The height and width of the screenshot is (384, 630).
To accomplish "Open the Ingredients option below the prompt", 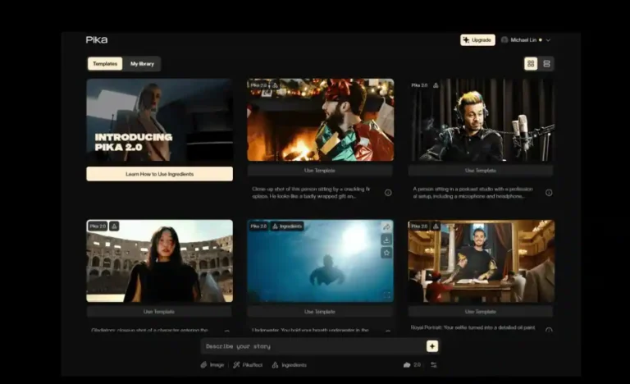I will pos(290,364).
